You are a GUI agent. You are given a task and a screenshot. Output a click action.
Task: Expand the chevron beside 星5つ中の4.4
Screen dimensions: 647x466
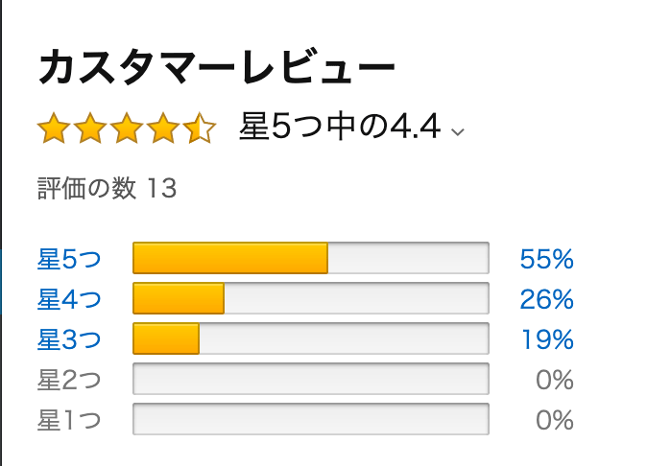(458, 132)
